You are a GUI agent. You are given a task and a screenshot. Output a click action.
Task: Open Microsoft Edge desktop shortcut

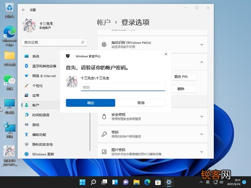(x=10, y=36)
